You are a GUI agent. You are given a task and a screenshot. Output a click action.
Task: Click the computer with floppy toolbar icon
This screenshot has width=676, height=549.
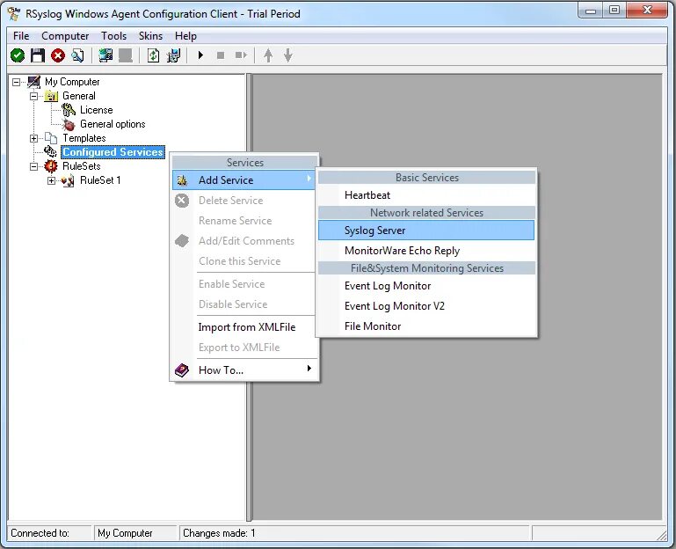click(x=173, y=55)
